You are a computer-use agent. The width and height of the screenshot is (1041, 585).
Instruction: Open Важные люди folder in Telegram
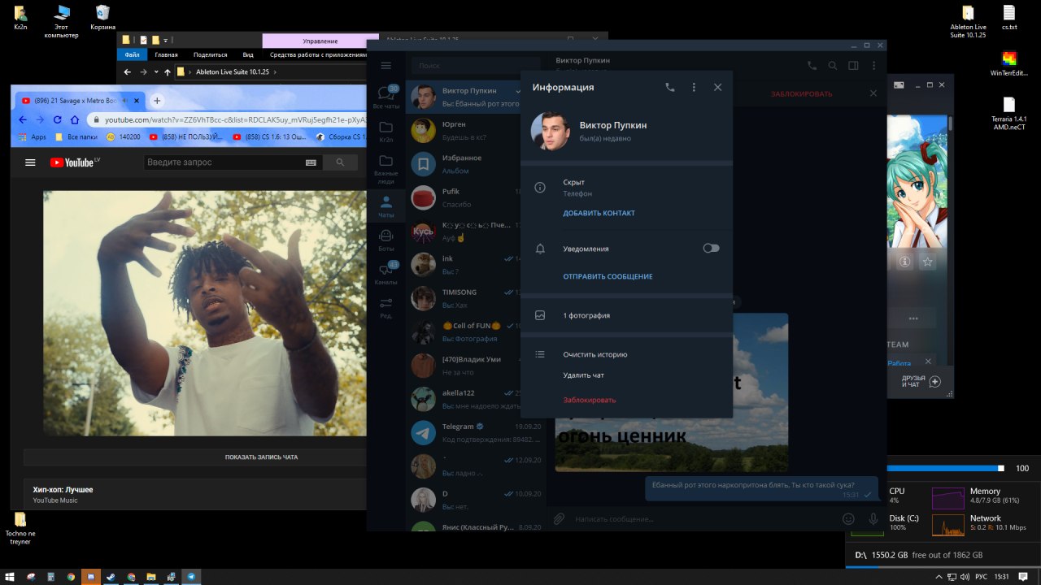386,168
